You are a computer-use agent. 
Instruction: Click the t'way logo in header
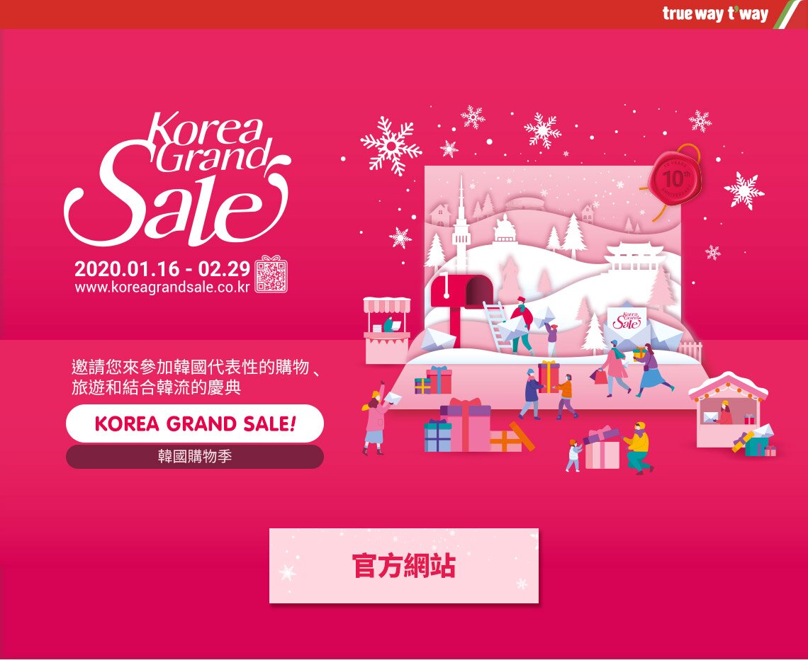pyautogui.click(x=714, y=13)
